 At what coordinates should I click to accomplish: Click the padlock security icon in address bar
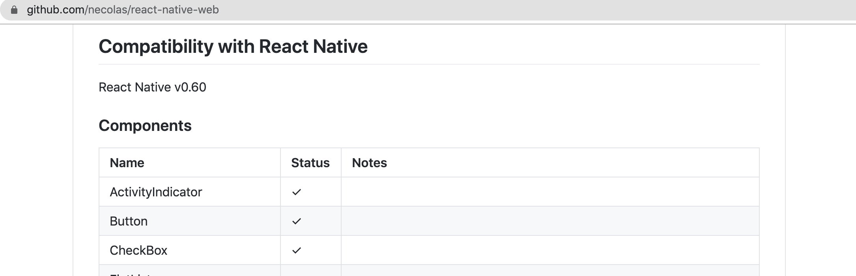click(15, 10)
